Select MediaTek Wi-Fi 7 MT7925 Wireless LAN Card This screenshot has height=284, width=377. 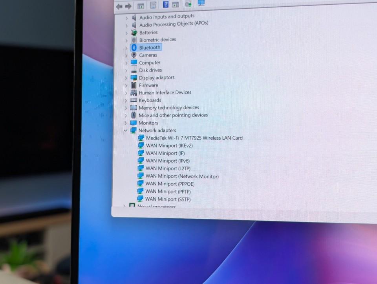194,138
